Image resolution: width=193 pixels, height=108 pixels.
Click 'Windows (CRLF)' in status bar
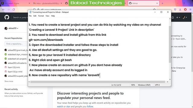pos(144,85)
